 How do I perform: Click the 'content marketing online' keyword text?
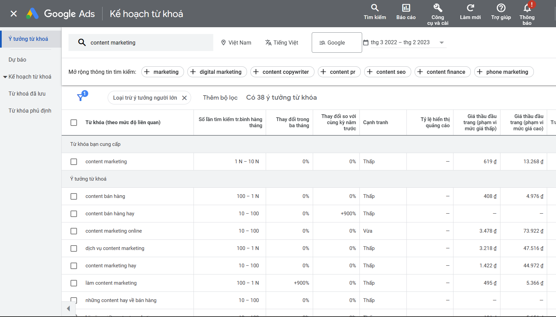pos(113,231)
